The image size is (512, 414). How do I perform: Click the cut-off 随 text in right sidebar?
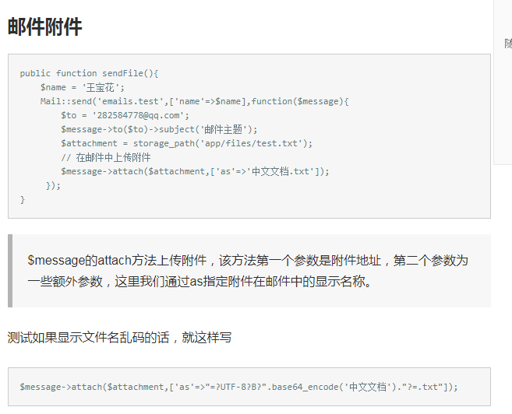(508, 44)
